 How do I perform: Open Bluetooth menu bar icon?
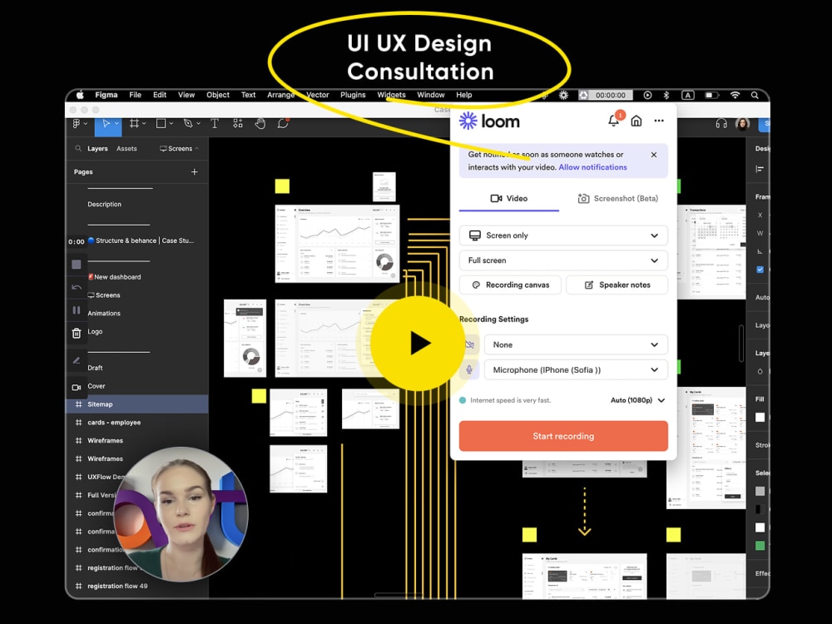(x=666, y=95)
